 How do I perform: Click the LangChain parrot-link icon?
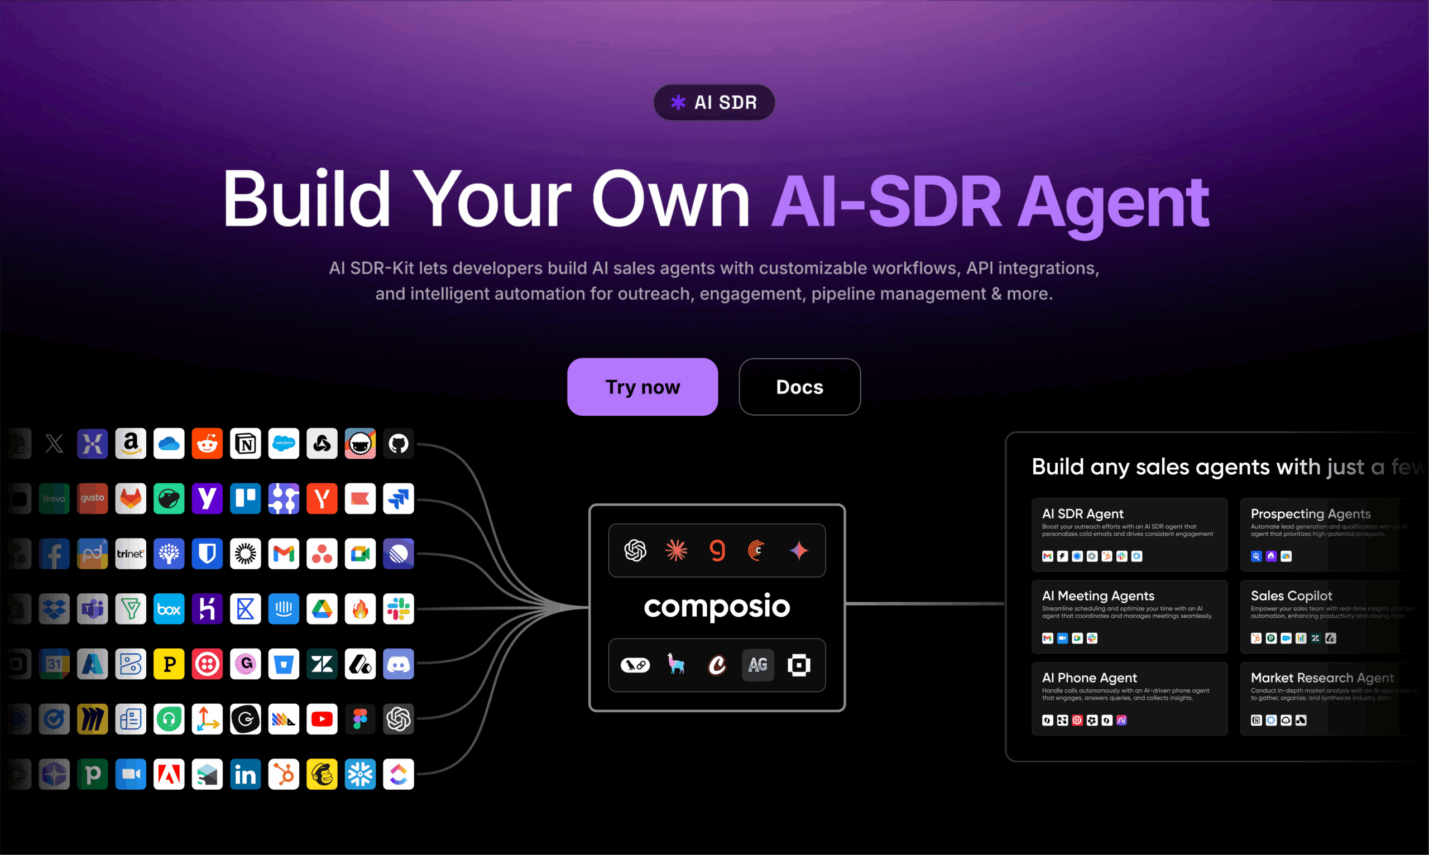point(635,665)
